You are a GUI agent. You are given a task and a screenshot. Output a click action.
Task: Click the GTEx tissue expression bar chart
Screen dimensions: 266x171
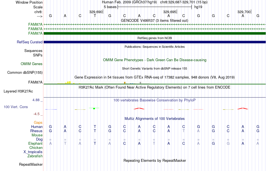coord(97,82)
